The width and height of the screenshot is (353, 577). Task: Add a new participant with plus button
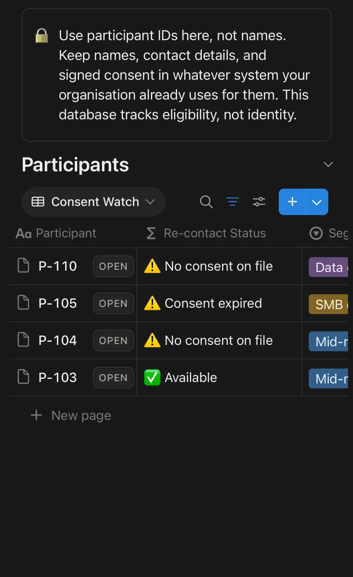click(x=292, y=202)
